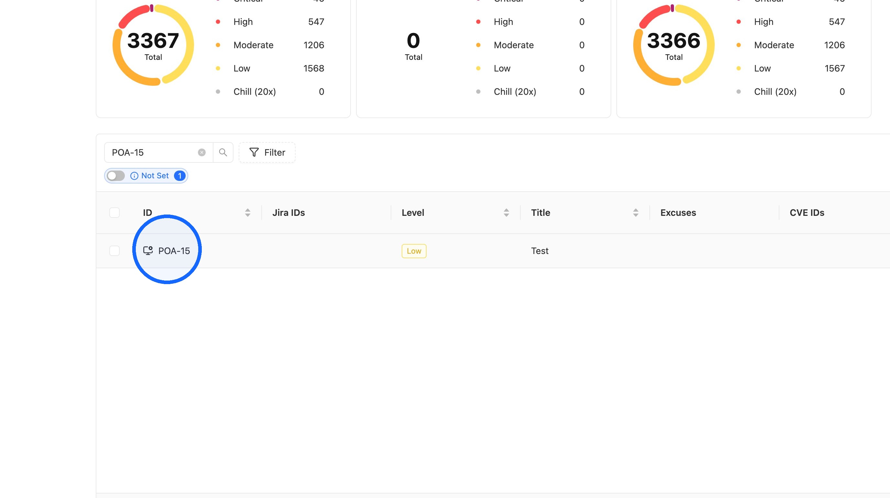This screenshot has height=498, width=890.
Task: Click the info icon beside Not Set
Action: pyautogui.click(x=134, y=176)
